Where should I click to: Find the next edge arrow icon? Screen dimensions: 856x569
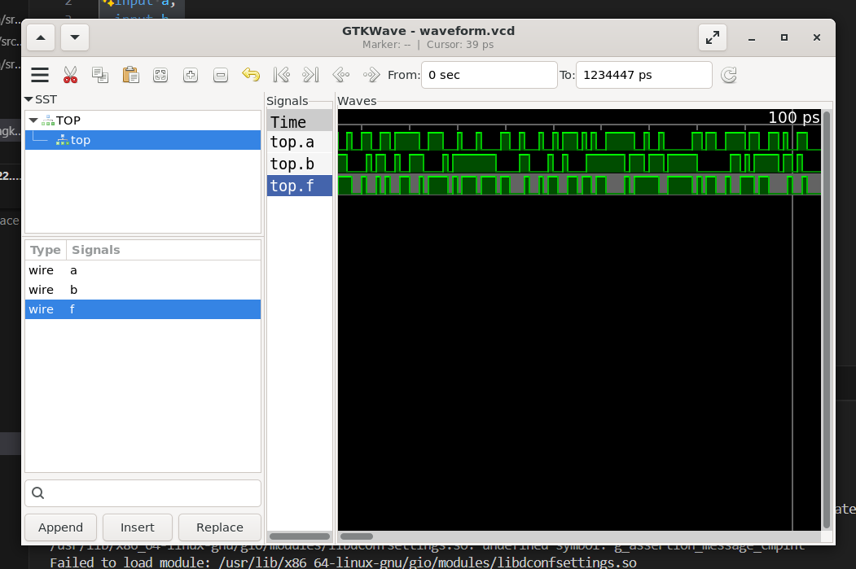[371, 75]
